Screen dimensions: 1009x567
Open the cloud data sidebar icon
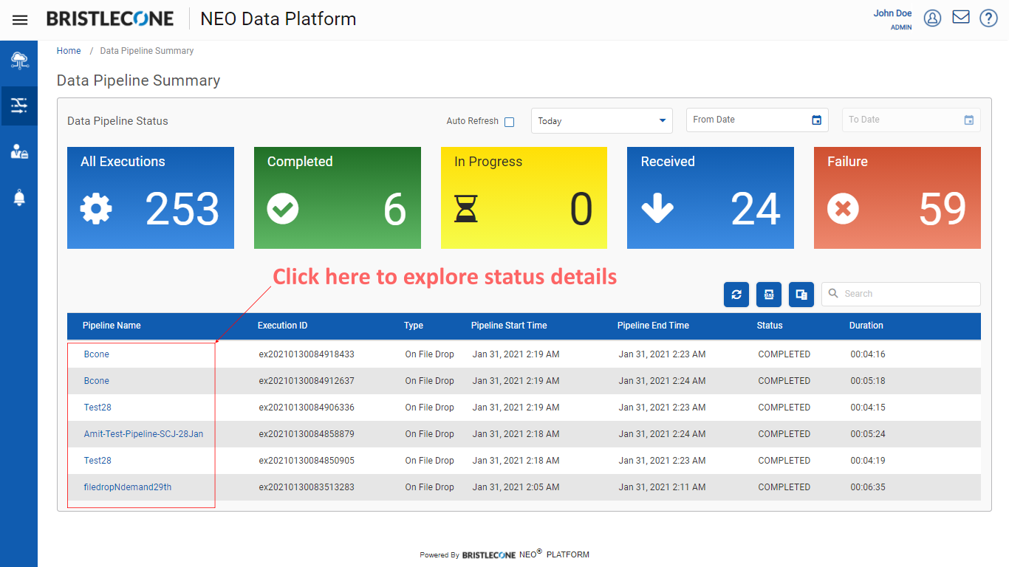(19, 61)
